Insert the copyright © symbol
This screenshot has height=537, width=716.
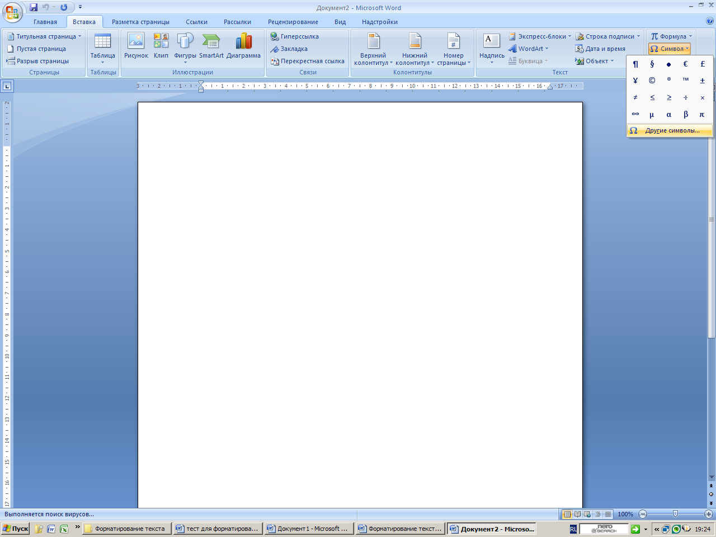click(x=652, y=81)
